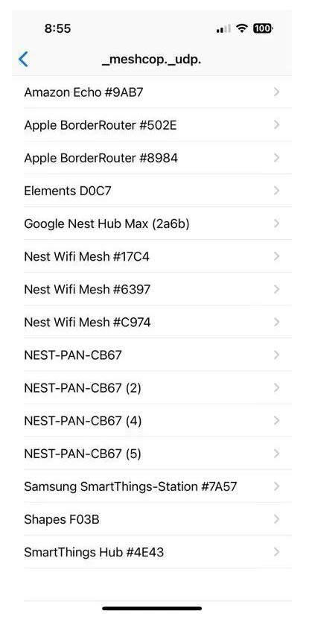Select NEST-PAN-CB67 (5) entry
This screenshot has height=622, width=309.
pyautogui.click(x=157, y=454)
